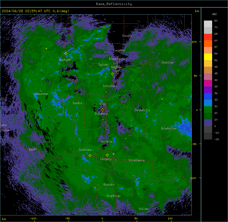
Task: Click the Innisfail city label
Action: [x=110, y=86]
